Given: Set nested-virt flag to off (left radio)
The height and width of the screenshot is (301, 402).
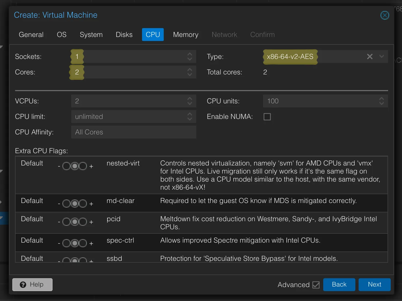Looking at the screenshot, I should pyautogui.click(x=66, y=166).
